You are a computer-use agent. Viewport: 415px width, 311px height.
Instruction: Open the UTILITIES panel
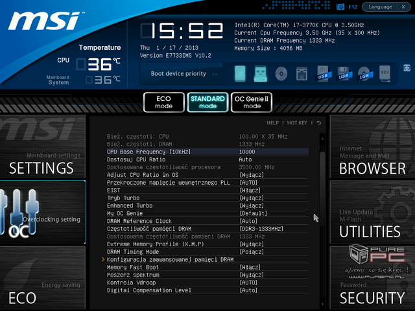pyautogui.click(x=372, y=212)
